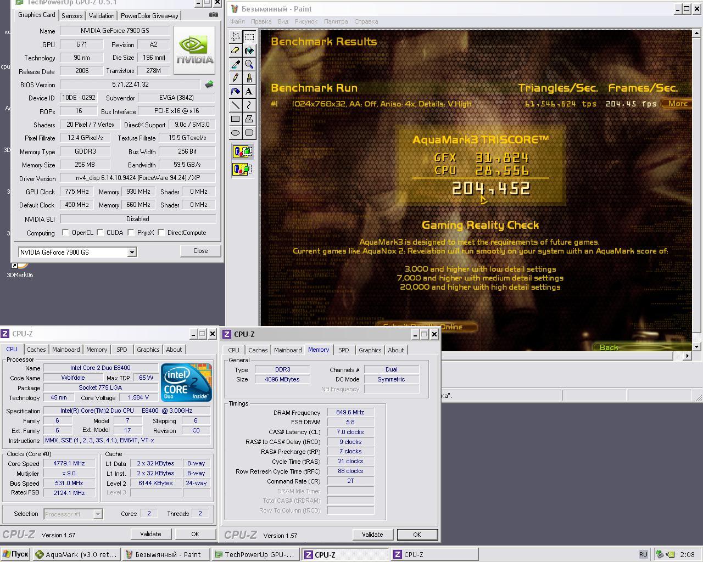
Task: Click the Paint window title bar icon
Action: (x=235, y=9)
